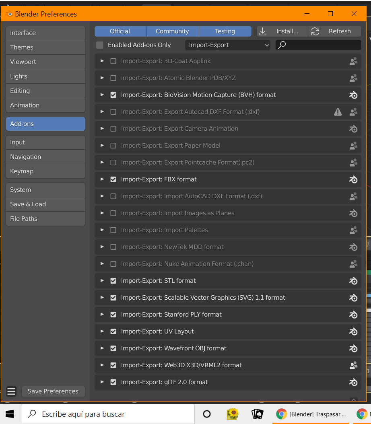Open the Cortana circle icon in taskbar

[x=207, y=414]
